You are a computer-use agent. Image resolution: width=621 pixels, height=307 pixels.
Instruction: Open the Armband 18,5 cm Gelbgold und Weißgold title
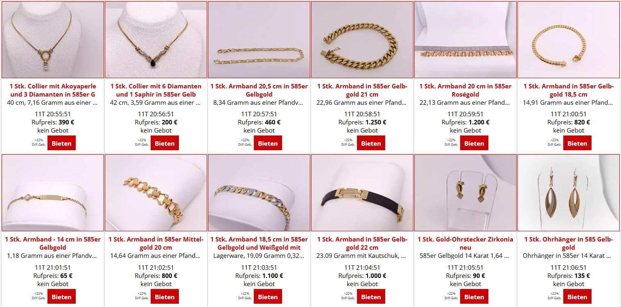(259, 243)
